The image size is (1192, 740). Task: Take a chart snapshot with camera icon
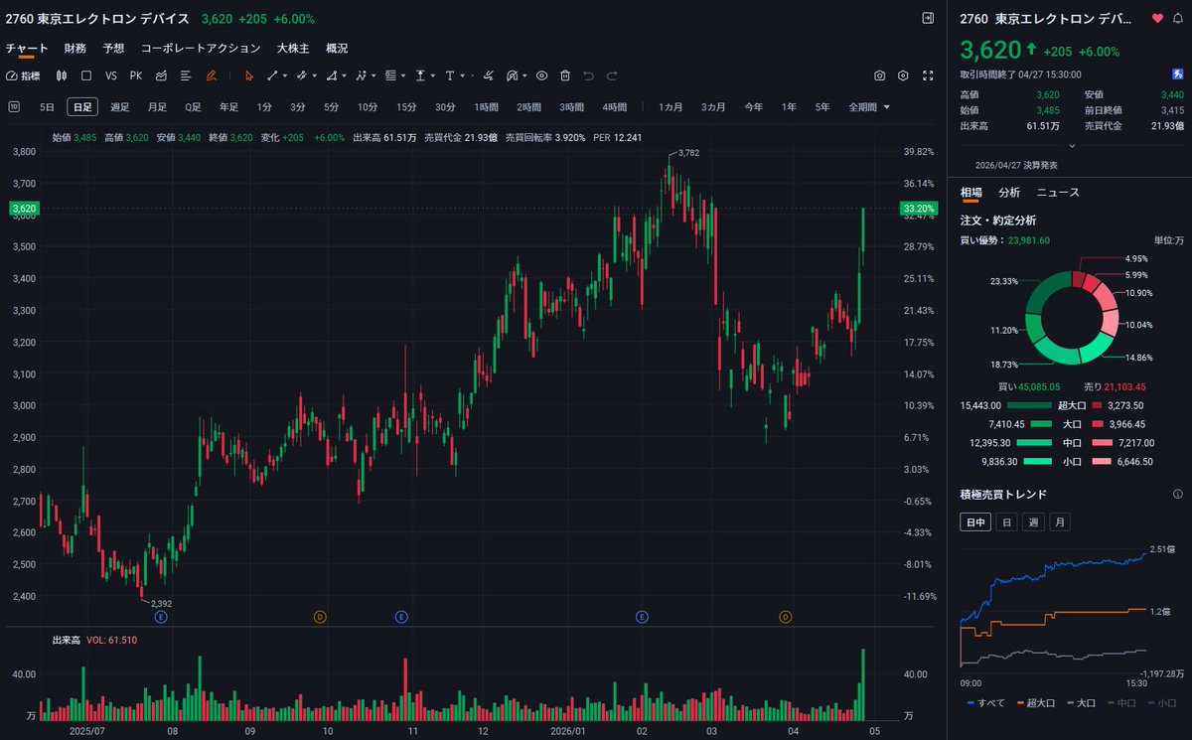pyautogui.click(x=880, y=75)
